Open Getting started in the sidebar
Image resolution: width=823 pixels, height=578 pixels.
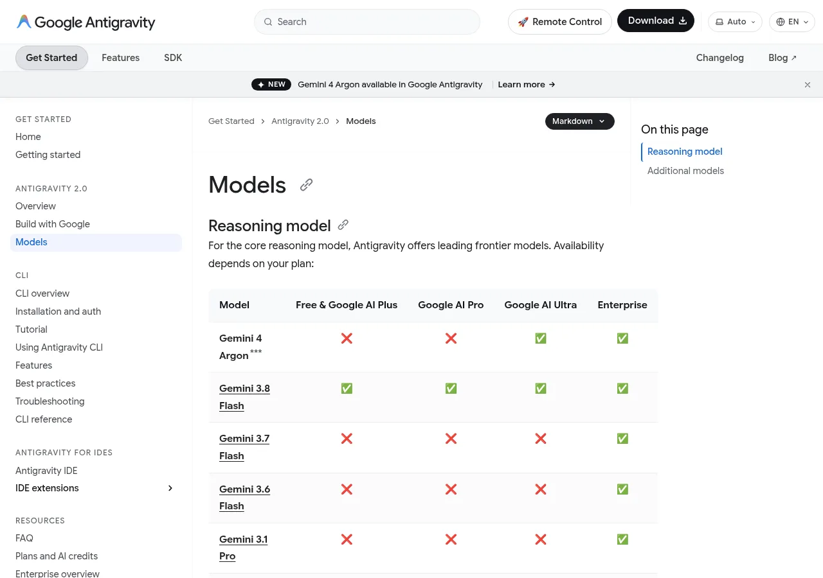pos(48,155)
